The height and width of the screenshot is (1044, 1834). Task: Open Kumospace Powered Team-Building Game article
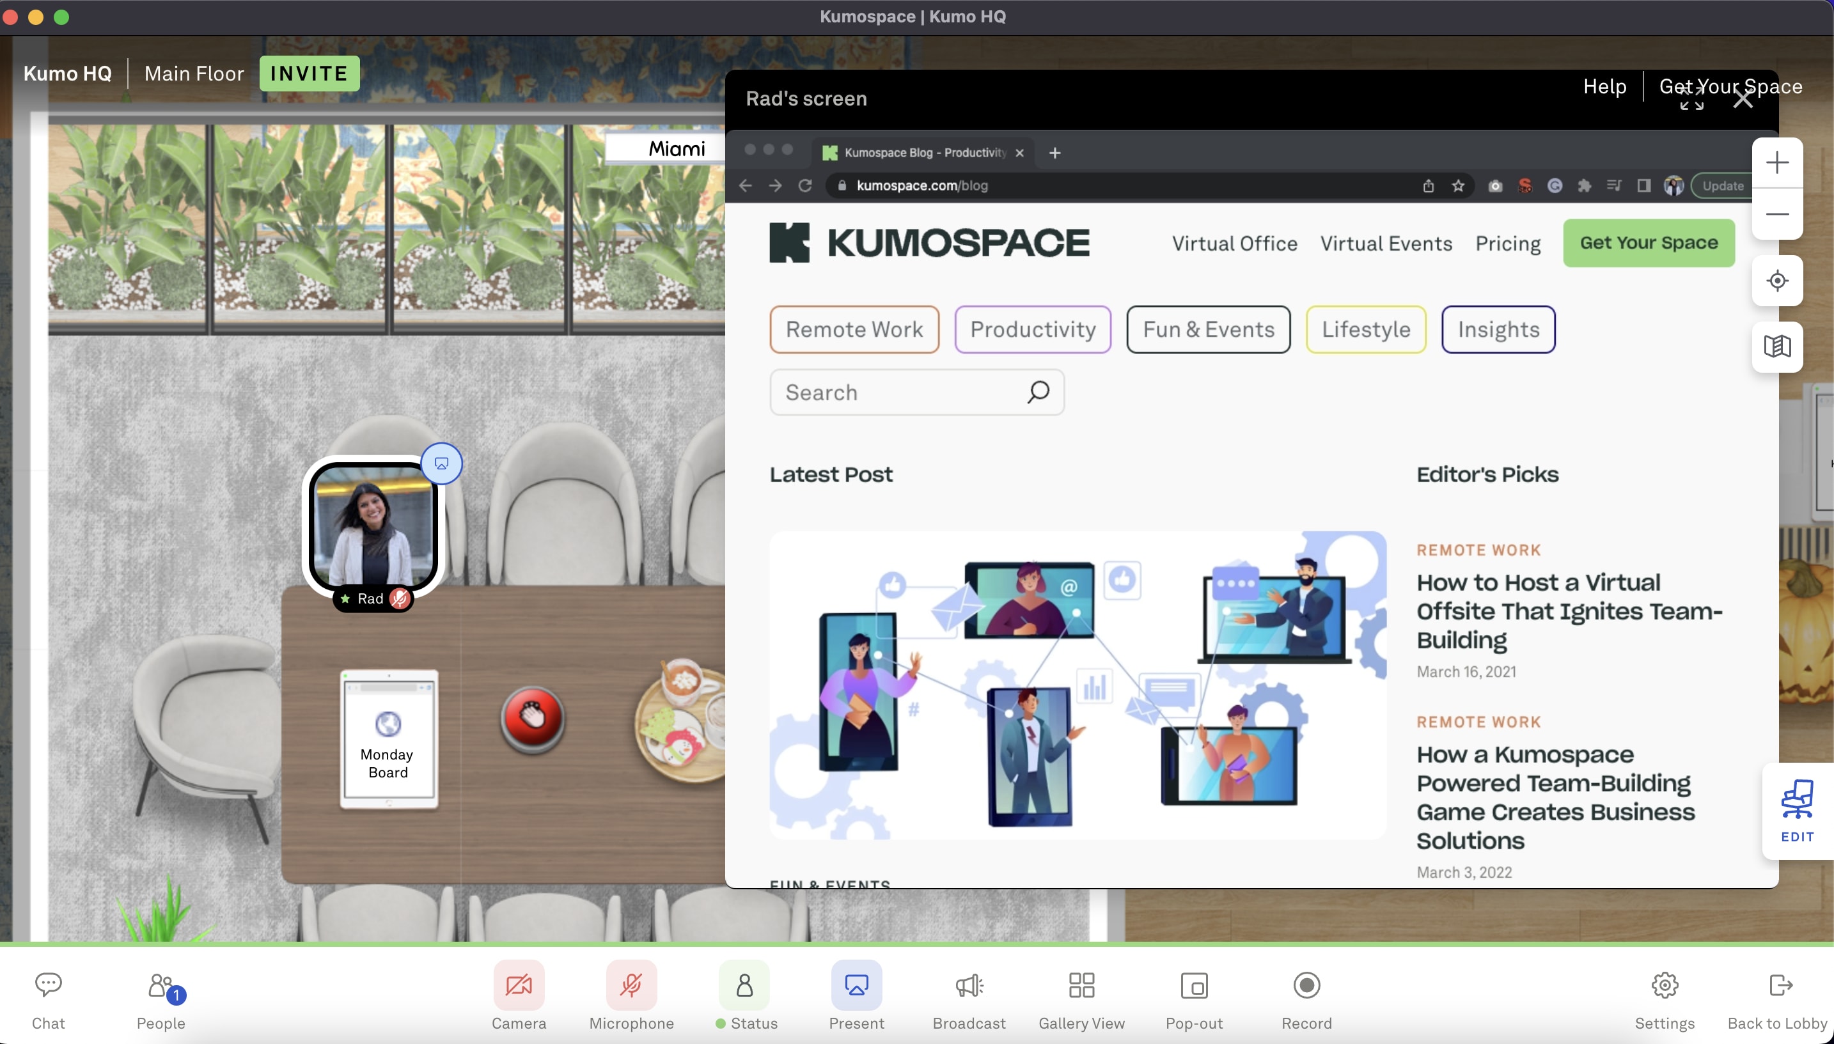[x=1556, y=797]
